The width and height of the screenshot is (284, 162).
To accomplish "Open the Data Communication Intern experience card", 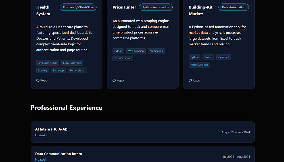I will pos(143,155).
